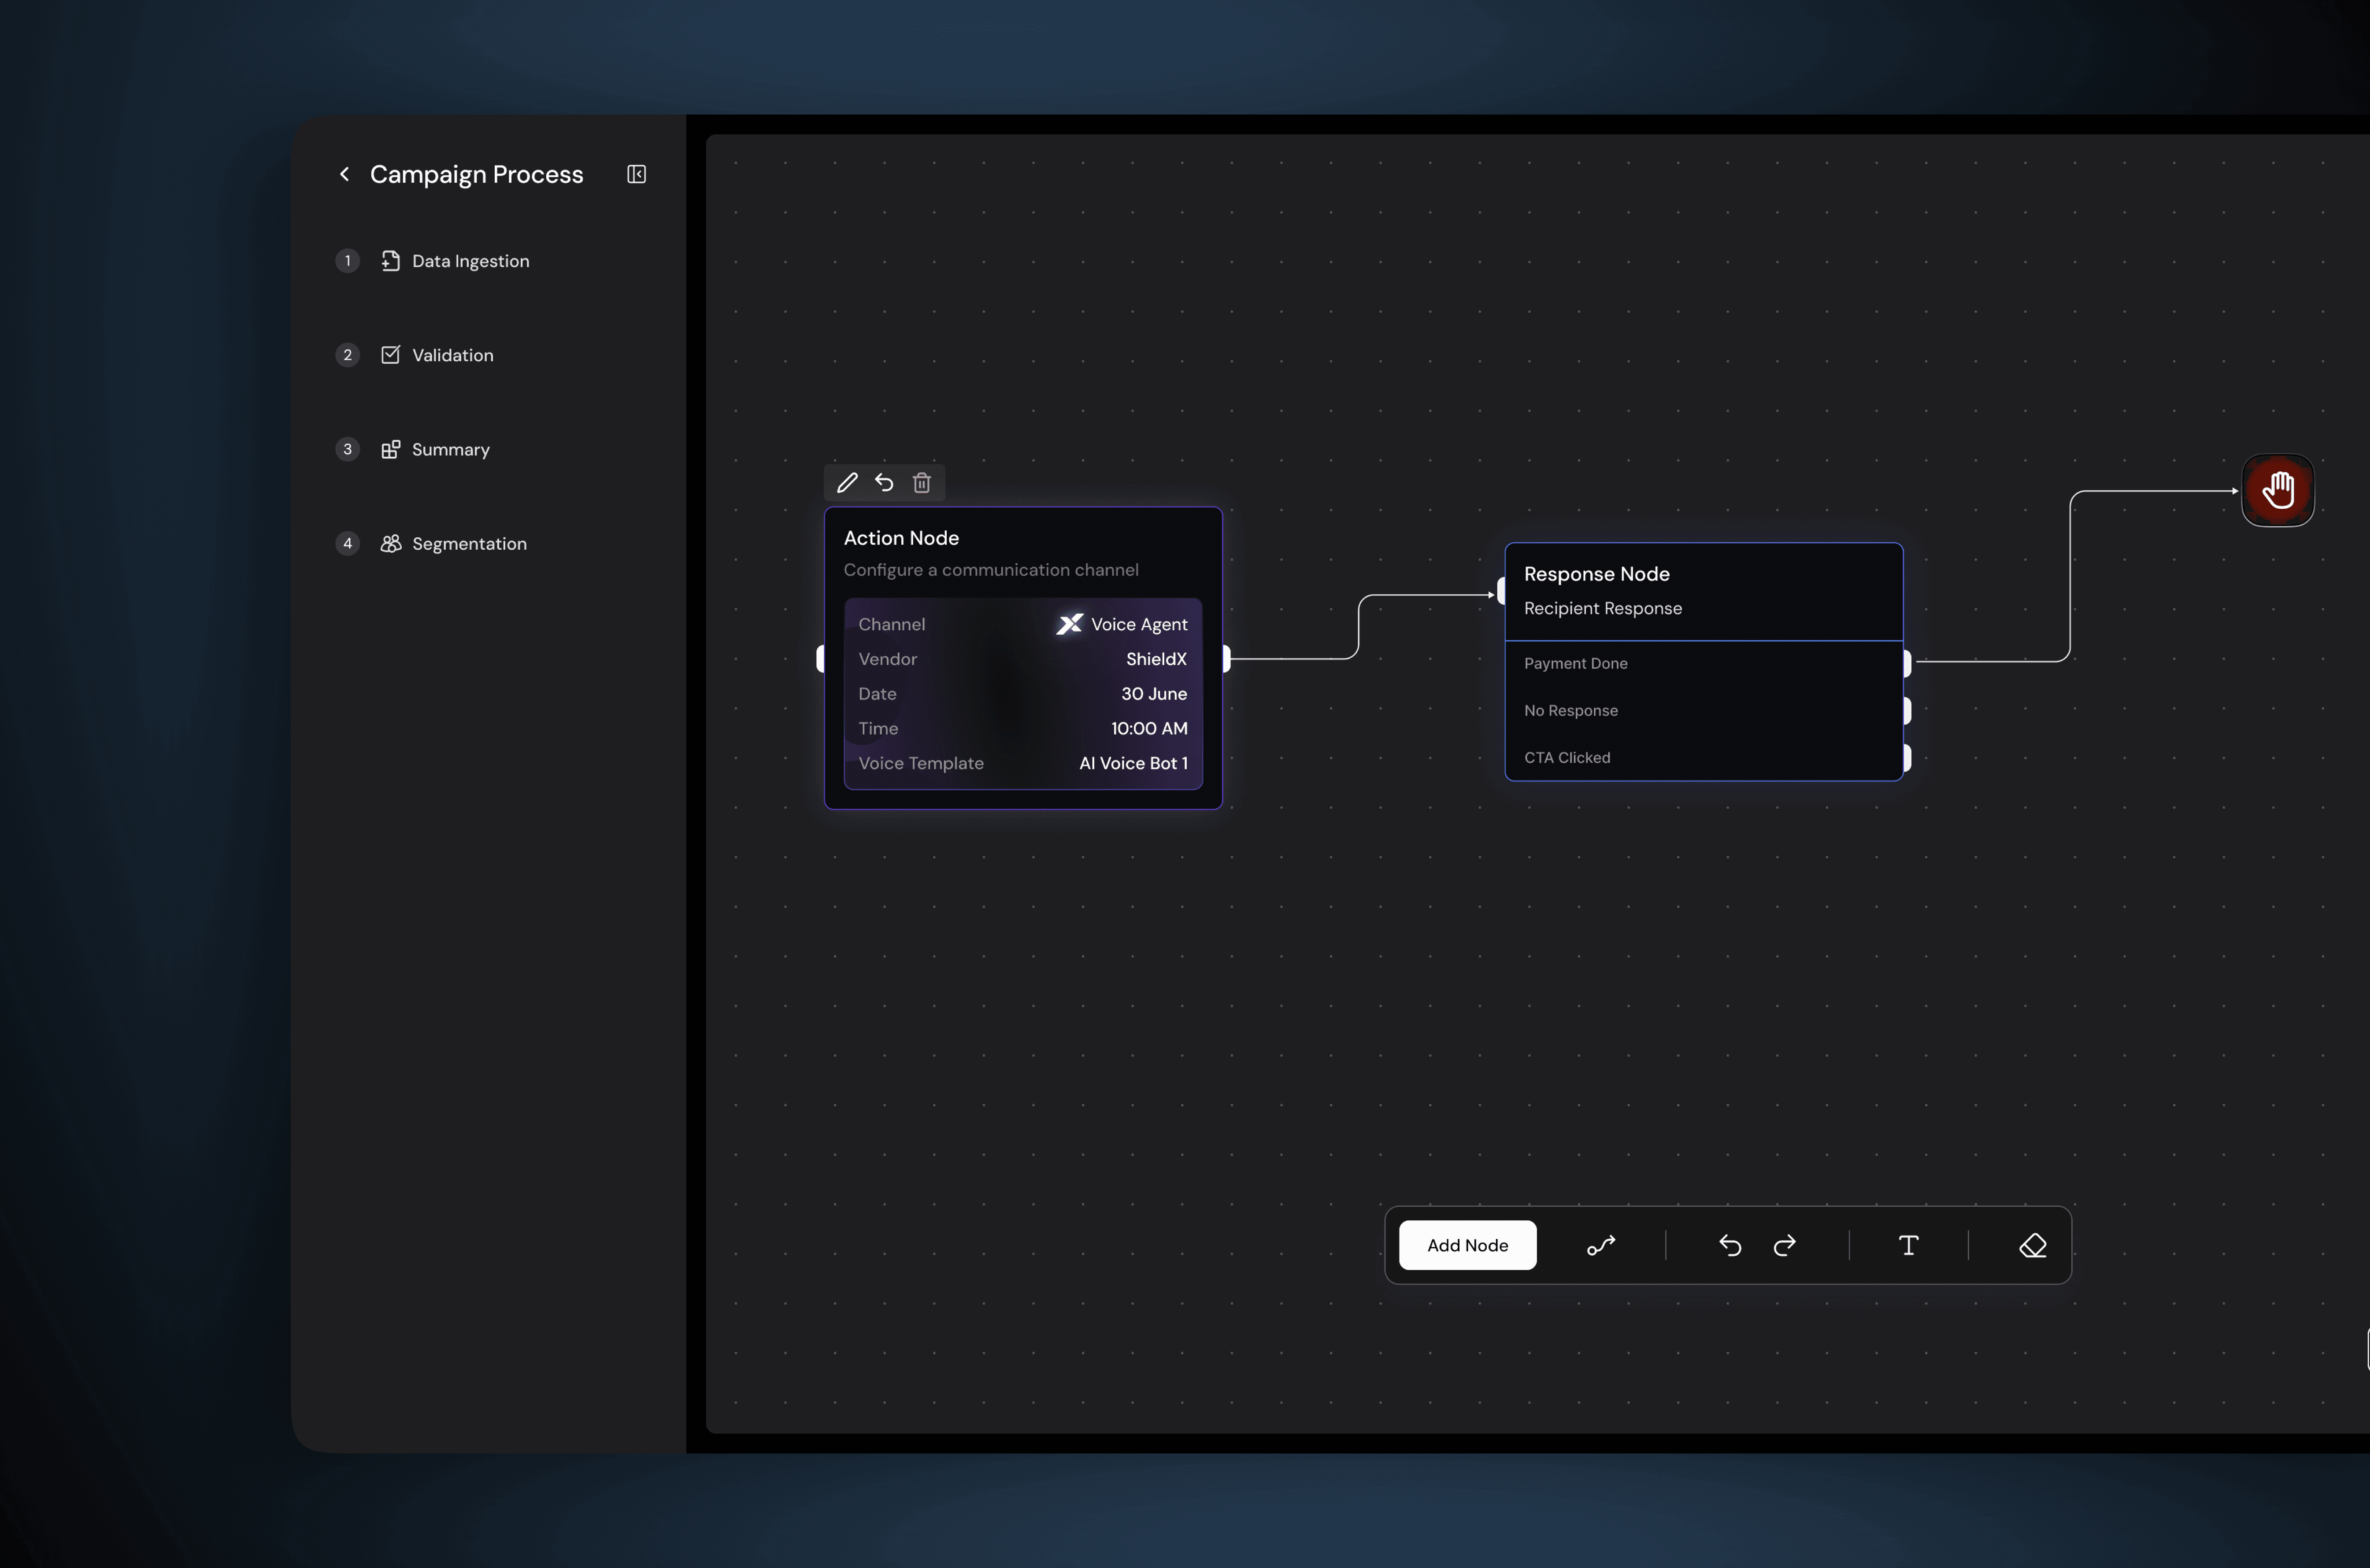The image size is (2370, 1568).
Task: Click the redo arrow in bottom toolbar
Action: 1785,1245
